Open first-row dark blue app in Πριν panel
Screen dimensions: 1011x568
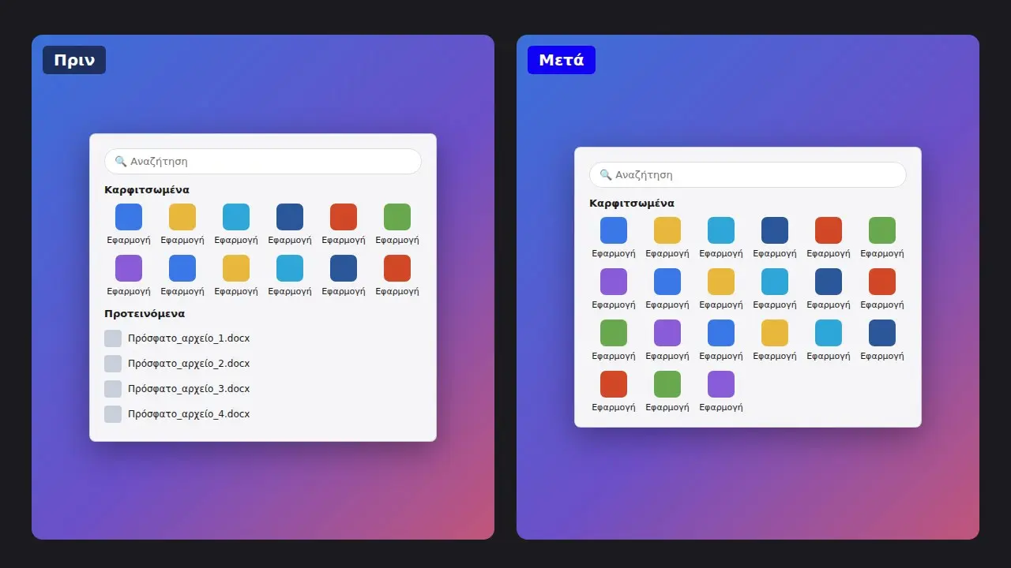[290, 217]
